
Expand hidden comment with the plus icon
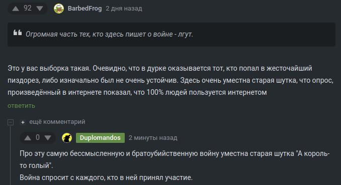(23, 122)
